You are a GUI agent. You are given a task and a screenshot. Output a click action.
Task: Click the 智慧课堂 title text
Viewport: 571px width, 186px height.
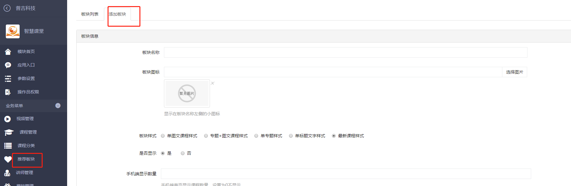coord(34,31)
